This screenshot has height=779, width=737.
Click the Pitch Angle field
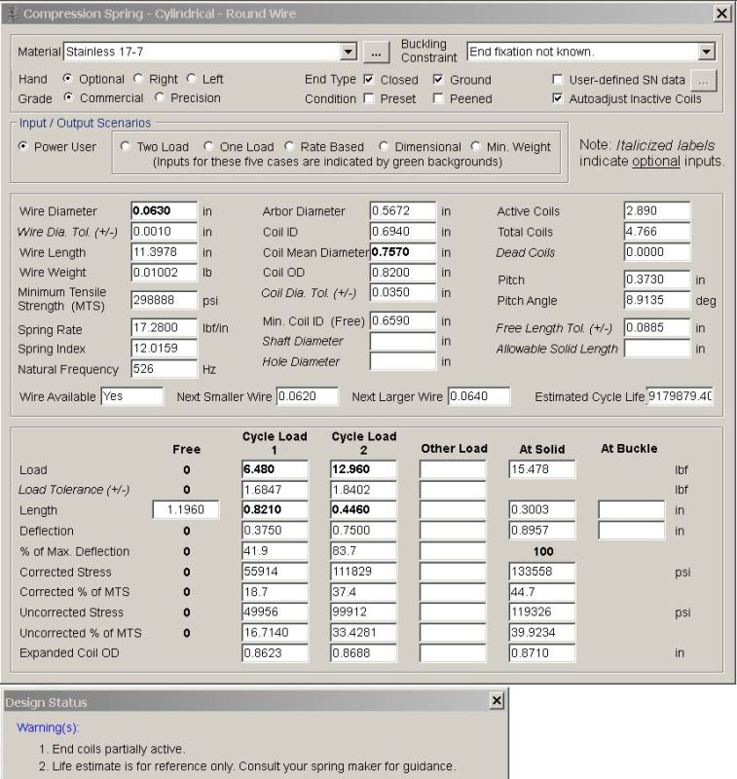(x=657, y=300)
